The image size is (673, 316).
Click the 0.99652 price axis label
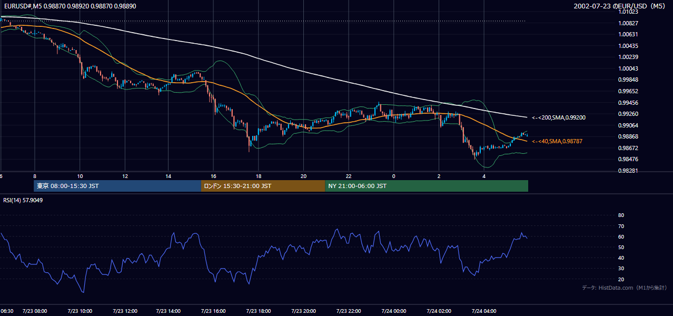(628, 91)
